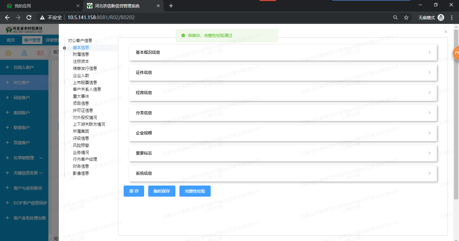Click the red list search icon

[41, 53]
